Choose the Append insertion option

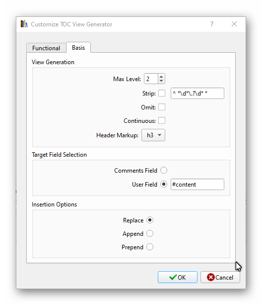(150, 233)
